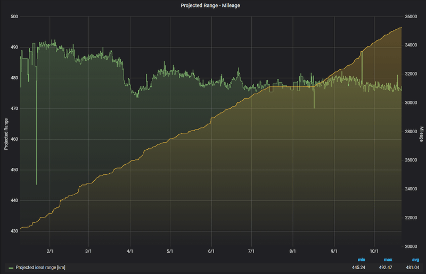The image size is (426, 274).
Task: Click the 490 tick on the Projected Range axis
Action: pos(14,47)
